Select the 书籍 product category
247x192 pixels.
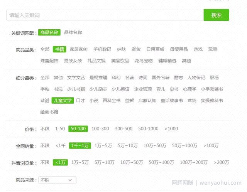click(x=59, y=49)
